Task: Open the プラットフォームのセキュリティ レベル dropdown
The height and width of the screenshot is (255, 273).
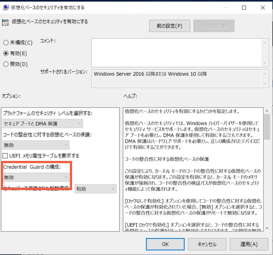Action: pos(43,123)
